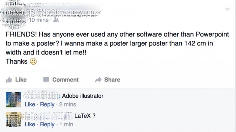Click the Share label under the post

[x=112, y=80]
